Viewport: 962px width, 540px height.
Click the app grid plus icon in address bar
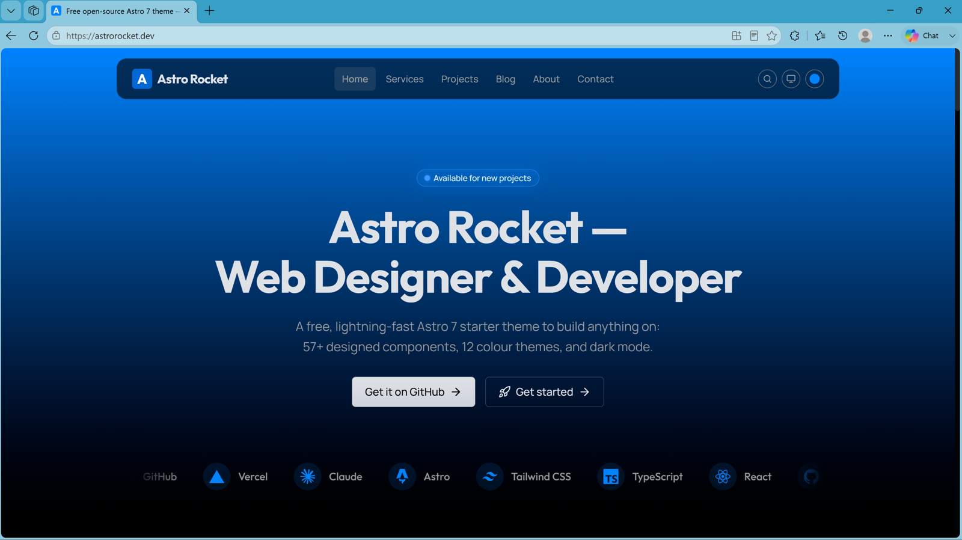[x=737, y=35]
